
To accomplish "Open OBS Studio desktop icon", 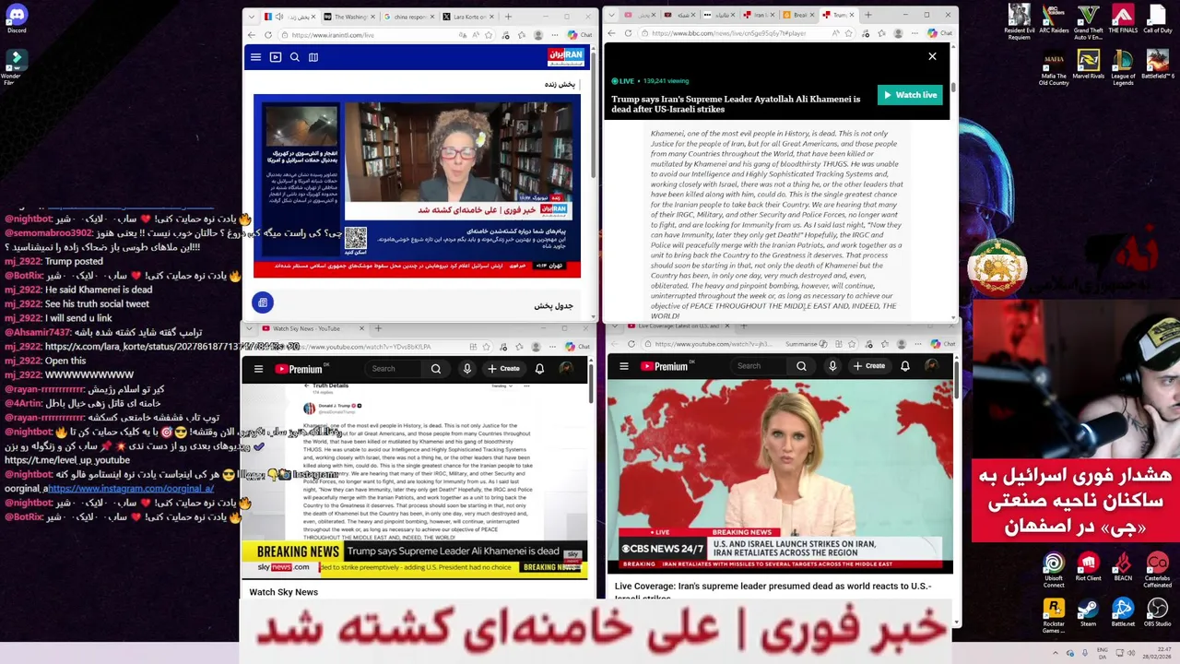I will (x=1158, y=613).
